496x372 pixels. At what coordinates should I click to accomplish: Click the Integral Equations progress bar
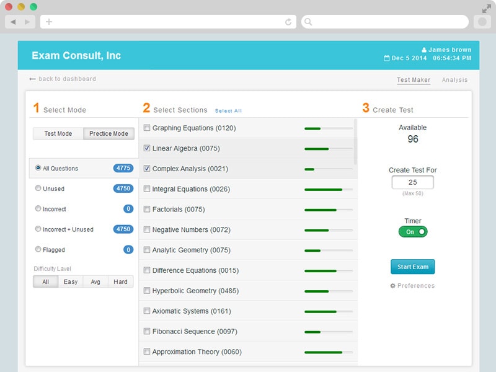[329, 190]
